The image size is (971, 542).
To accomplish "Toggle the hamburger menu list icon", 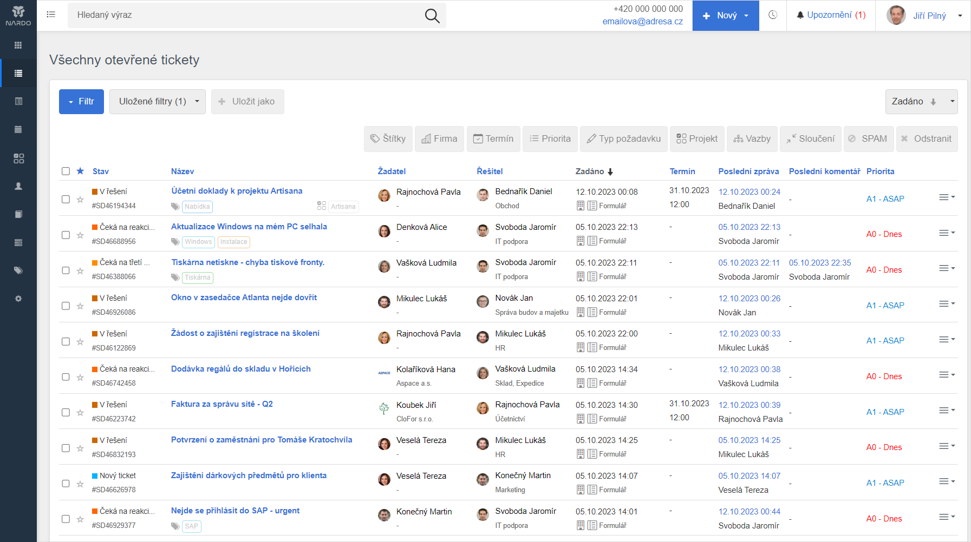I will 51,15.
